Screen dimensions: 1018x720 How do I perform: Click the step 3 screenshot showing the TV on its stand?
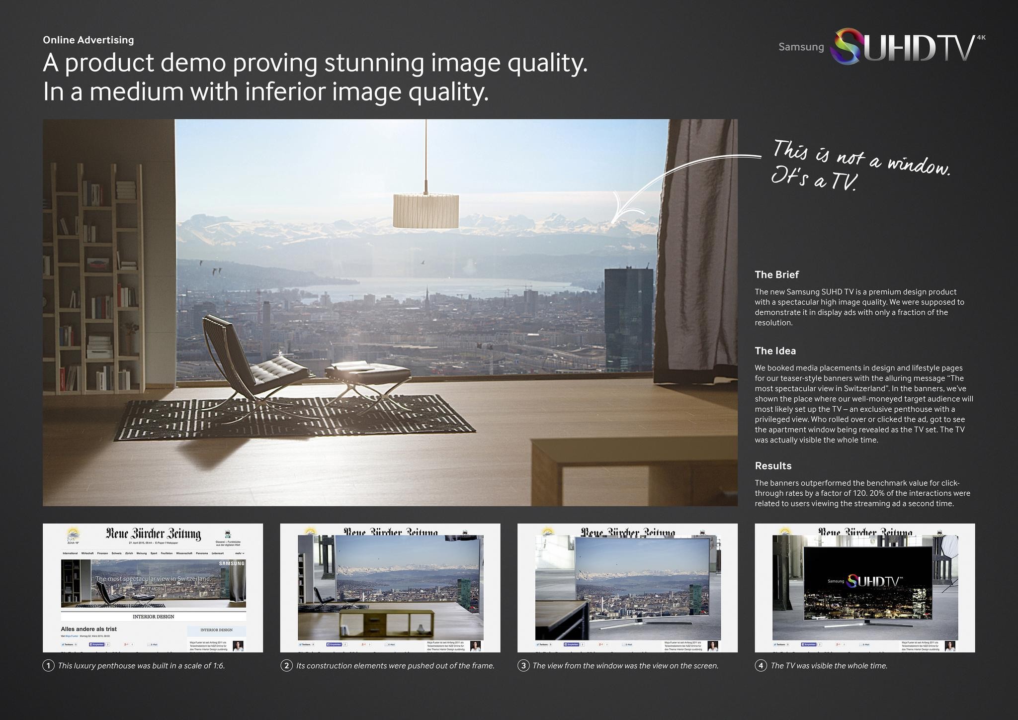[x=627, y=588]
